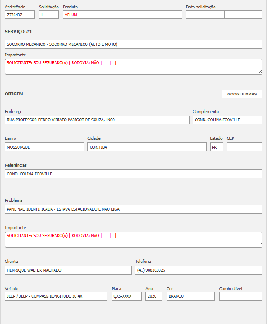Click the Placa field showing QXS-XXXX
Screen dimensions: 269x324
click(127, 296)
